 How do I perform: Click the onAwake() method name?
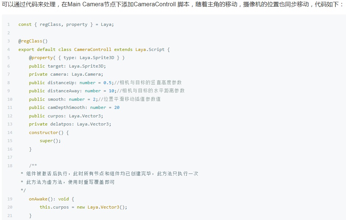[41, 199]
